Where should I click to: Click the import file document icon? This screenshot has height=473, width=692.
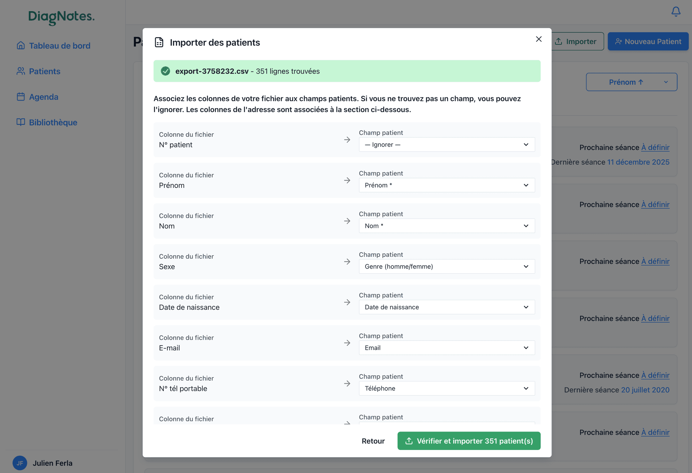point(159,42)
